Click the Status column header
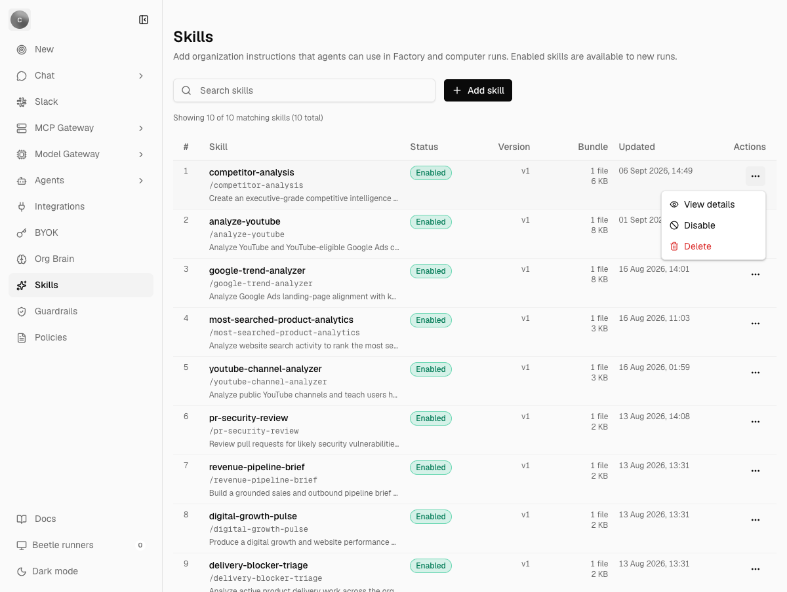The image size is (787, 592). (x=424, y=147)
